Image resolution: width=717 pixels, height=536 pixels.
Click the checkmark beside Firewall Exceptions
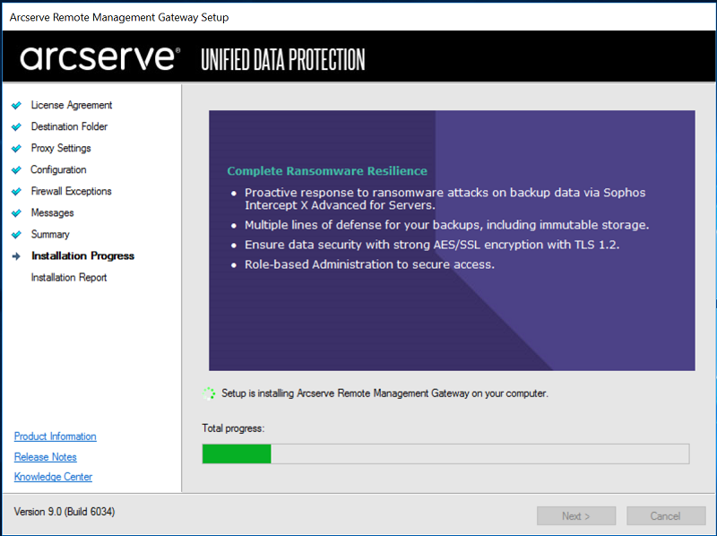click(16, 191)
